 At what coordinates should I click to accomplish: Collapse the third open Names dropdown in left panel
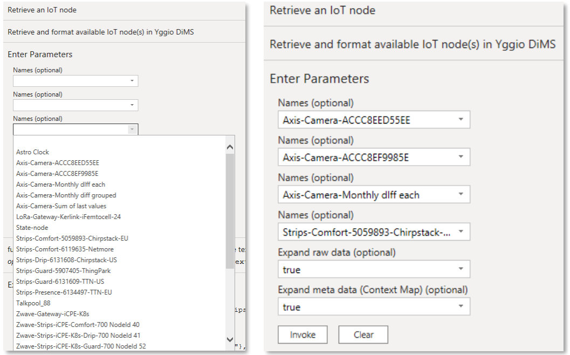click(x=132, y=129)
